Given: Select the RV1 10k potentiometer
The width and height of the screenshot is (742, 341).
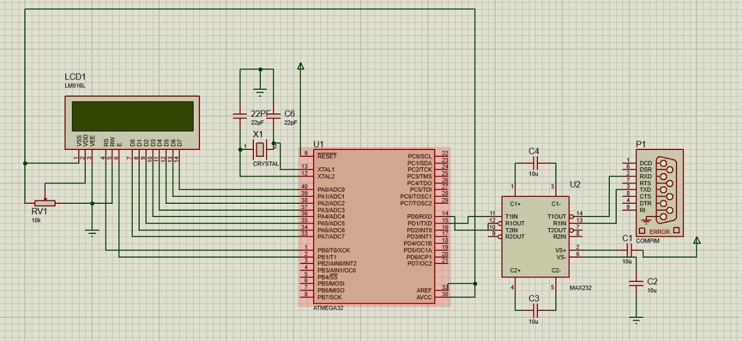Looking at the screenshot, I should [x=45, y=203].
